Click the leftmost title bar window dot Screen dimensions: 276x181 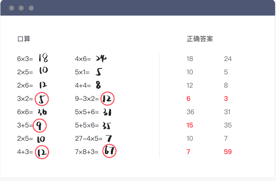[11, 8]
